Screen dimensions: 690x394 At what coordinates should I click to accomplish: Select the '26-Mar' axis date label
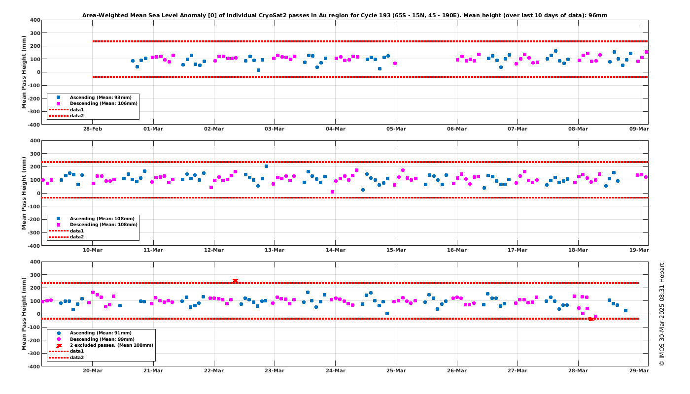[x=457, y=370]
